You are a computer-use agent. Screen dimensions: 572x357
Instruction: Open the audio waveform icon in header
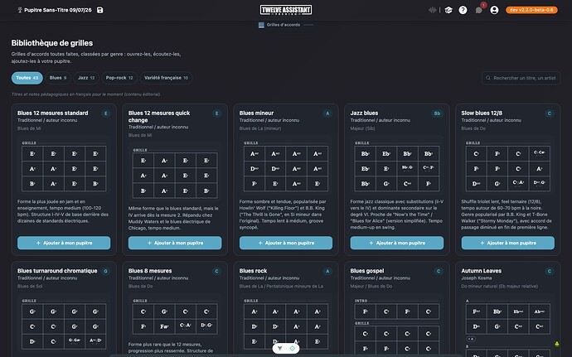(x=432, y=10)
